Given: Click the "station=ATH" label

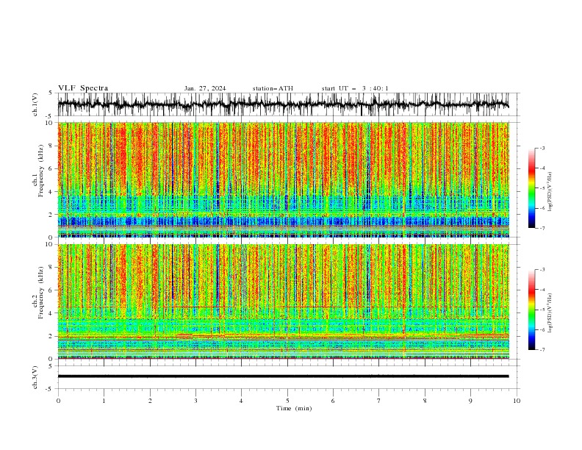Looking at the screenshot, I should pos(273,88).
